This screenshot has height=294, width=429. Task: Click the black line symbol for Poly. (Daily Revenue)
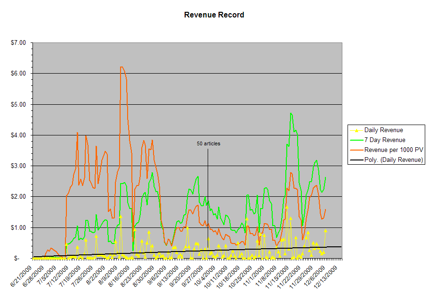(356, 160)
